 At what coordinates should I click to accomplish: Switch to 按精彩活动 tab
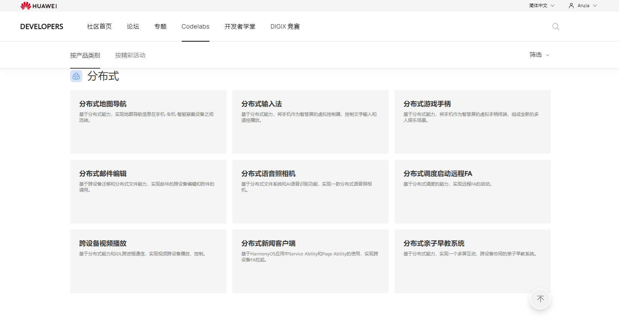(130, 55)
